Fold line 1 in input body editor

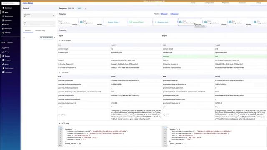pos(61,127)
